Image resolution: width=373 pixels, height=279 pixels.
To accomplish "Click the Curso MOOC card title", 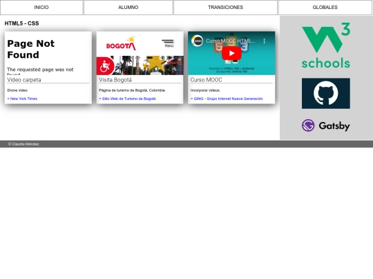I will tap(207, 80).
